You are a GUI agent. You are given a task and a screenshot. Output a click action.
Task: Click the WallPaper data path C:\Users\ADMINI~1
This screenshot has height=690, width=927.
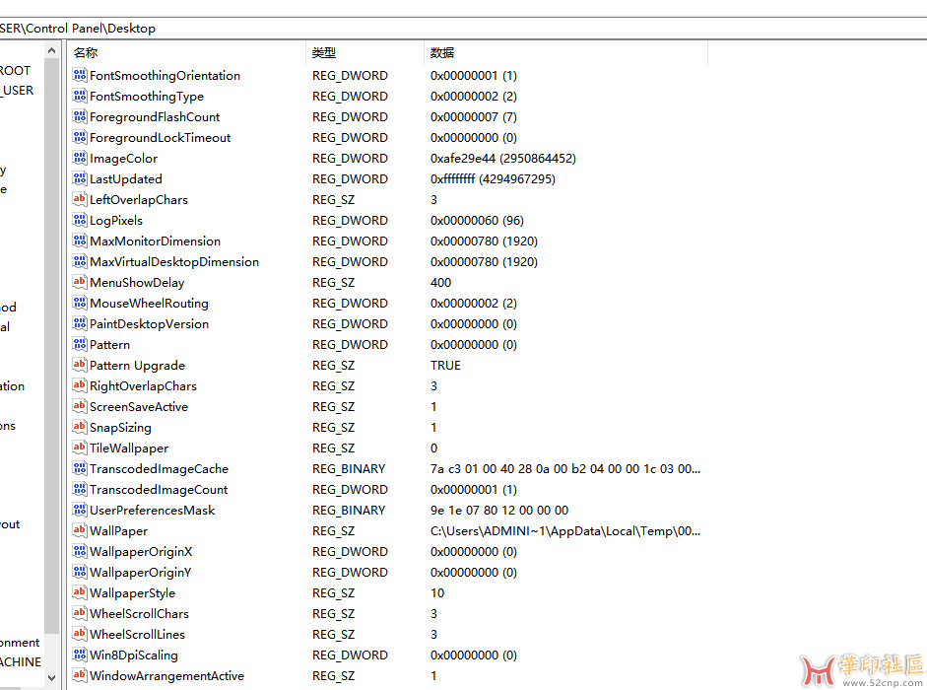tap(565, 531)
